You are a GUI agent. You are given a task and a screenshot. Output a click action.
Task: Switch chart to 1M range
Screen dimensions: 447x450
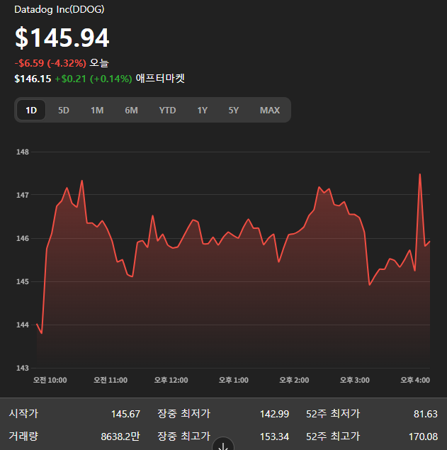click(97, 111)
